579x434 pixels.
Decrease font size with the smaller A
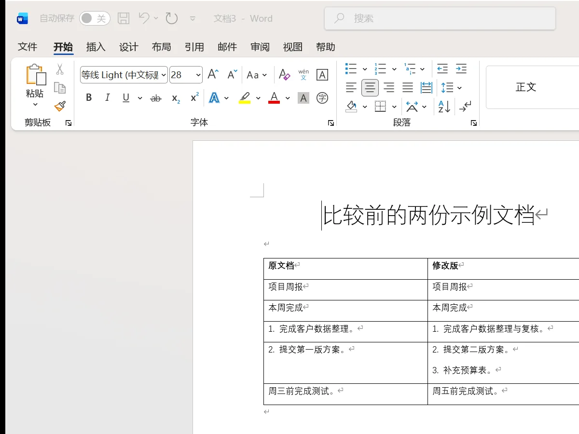(232, 75)
